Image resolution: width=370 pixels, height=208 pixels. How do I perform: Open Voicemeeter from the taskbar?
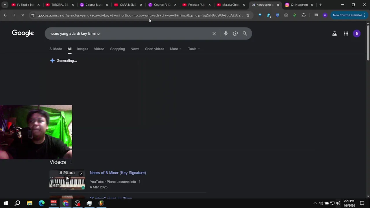click(53, 203)
